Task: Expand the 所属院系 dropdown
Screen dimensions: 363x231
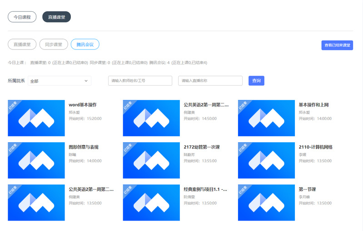Action: point(59,81)
